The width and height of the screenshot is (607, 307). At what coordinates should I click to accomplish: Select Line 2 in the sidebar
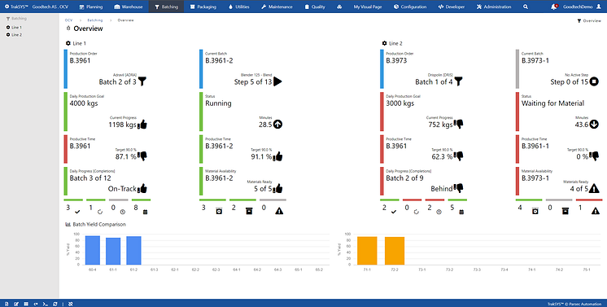14,35
